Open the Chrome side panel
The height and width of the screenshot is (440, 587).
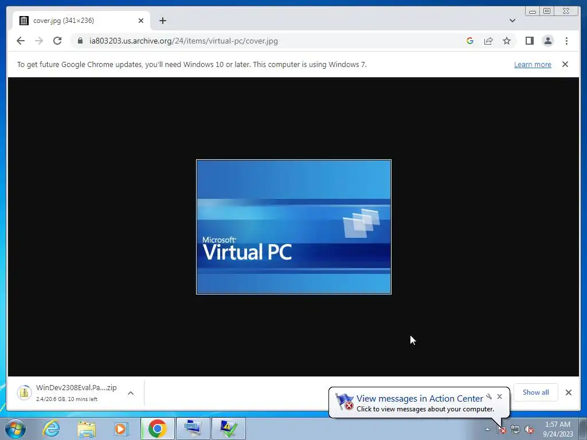point(529,41)
